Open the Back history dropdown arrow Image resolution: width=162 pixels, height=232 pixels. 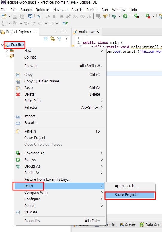pos(46,24)
